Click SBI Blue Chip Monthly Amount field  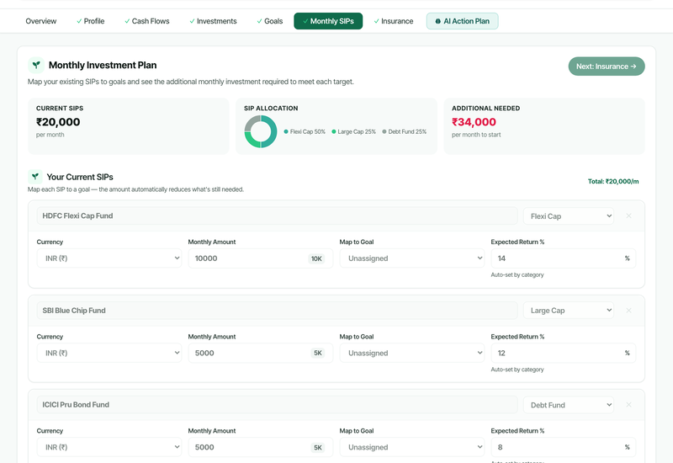click(261, 353)
